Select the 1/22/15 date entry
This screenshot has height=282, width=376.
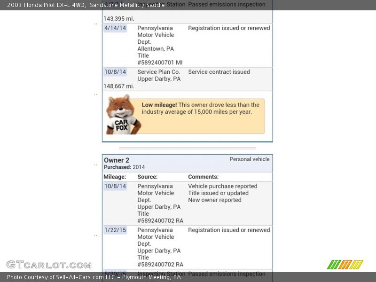[115, 230]
